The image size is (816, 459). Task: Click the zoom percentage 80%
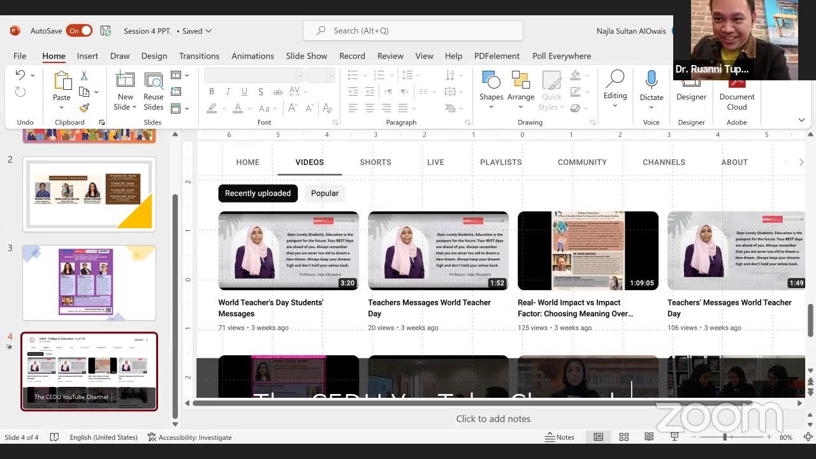point(786,437)
